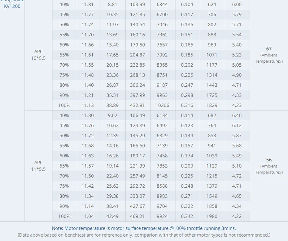The height and width of the screenshot is (241, 288).
Task: Click the 42.49 current value
Action: coord(112,216)
